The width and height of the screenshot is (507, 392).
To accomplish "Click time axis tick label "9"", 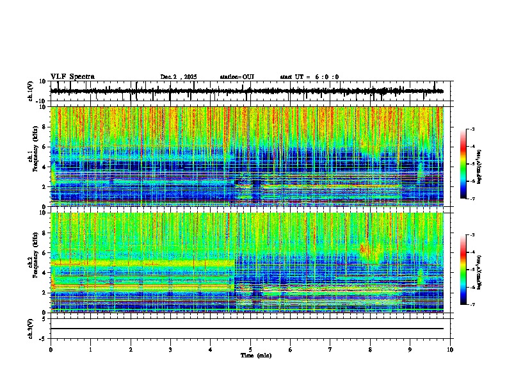I will tap(410, 350).
